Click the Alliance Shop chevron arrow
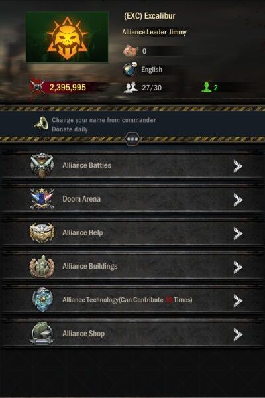The height and width of the screenshot is (398, 265). (x=238, y=334)
